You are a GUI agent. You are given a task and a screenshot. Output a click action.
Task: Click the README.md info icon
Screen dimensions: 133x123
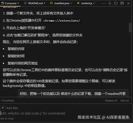pyautogui.click(x=25, y=3)
